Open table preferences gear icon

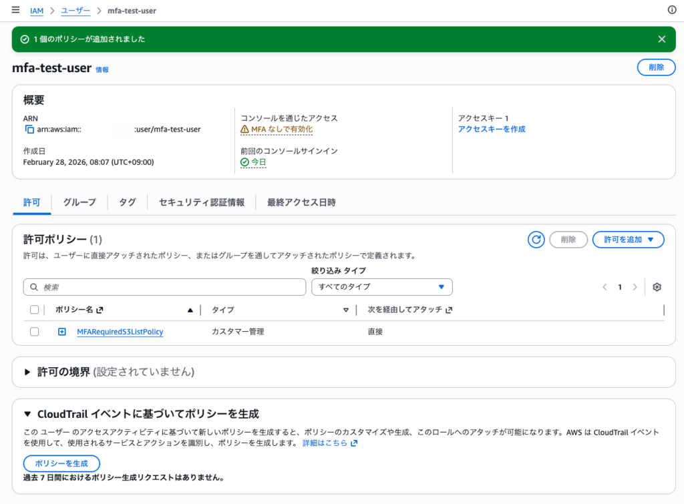pos(657,287)
